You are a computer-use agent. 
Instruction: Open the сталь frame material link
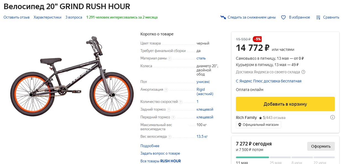coord(201,58)
